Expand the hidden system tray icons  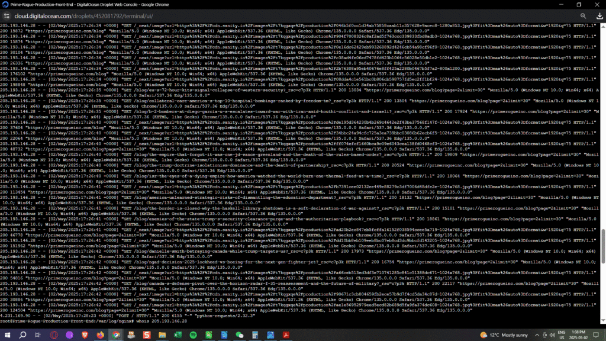click(536, 334)
